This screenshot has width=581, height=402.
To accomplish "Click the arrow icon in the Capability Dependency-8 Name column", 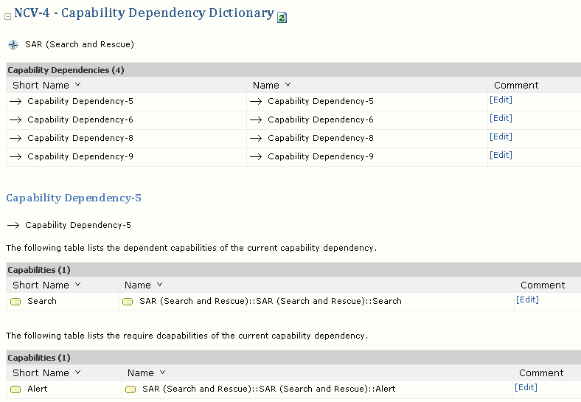I will point(256,139).
